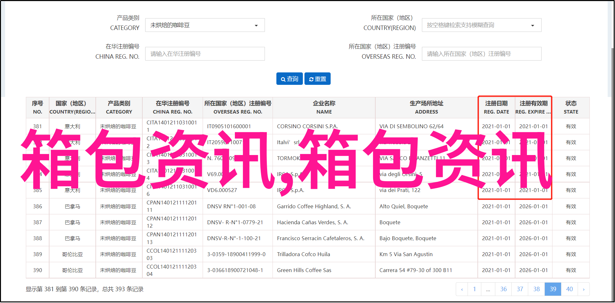The image size is (615, 303).
Task: Click 有效 state in row 390
Action: (571, 270)
